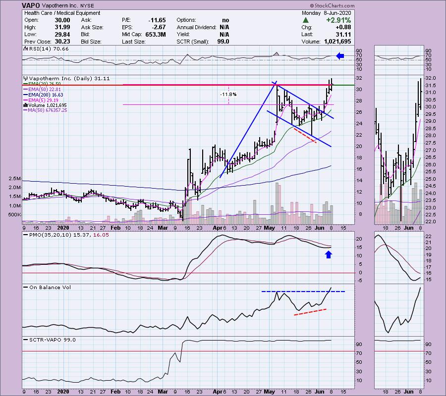The height and width of the screenshot is (396, 446).
Task: Click the blue up arrow on the PMO panel
Action: [329, 254]
